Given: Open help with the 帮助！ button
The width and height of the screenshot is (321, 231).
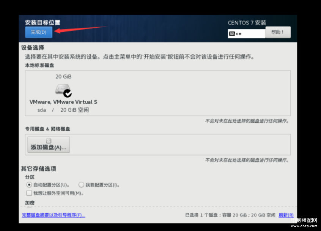Looking at the screenshot, I should (x=278, y=32).
